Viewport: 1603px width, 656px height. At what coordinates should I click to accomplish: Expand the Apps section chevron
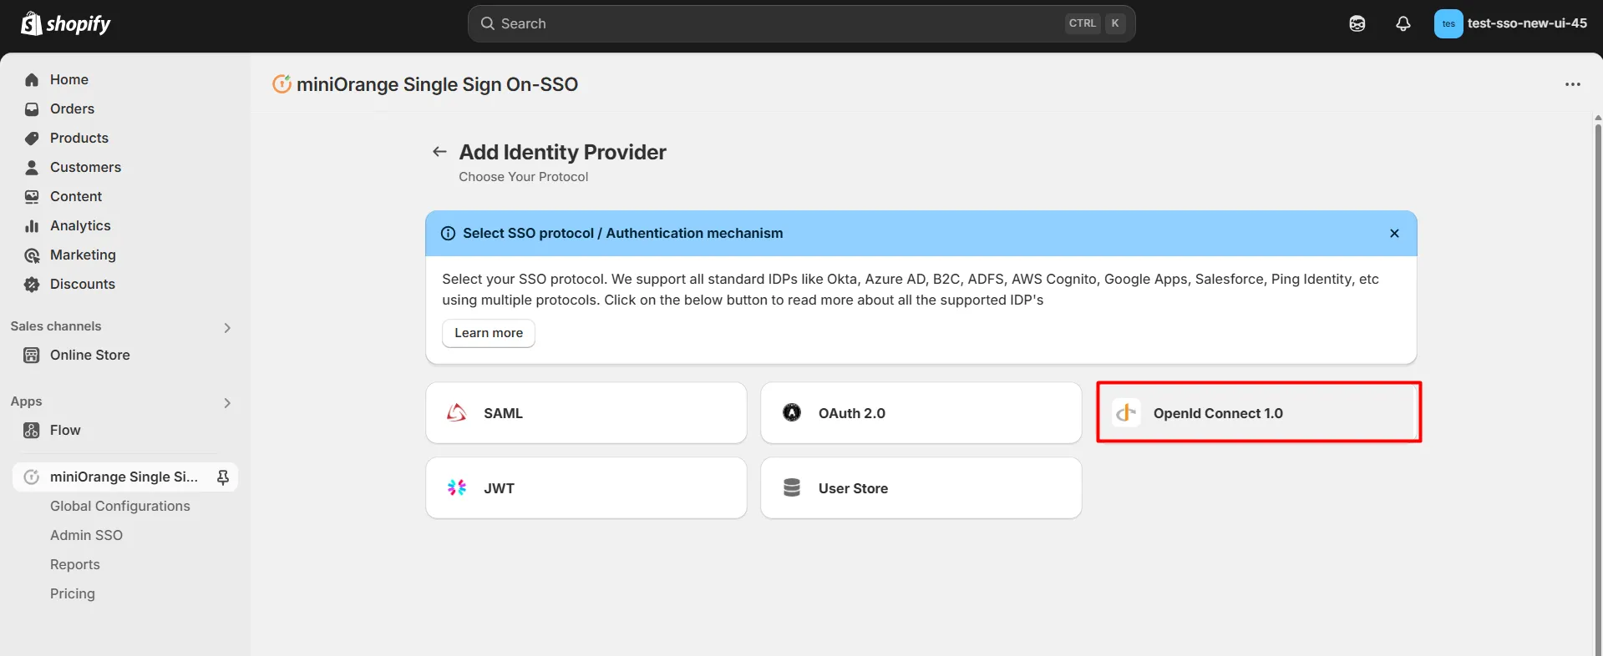(227, 403)
